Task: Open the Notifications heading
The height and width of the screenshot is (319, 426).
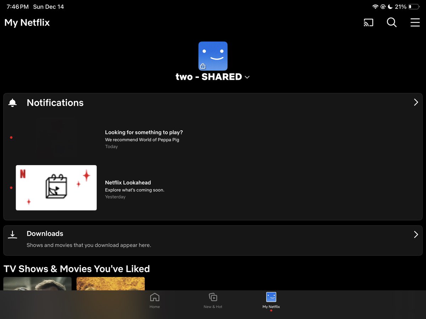Action: [55, 103]
